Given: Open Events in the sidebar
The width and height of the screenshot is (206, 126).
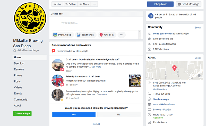Looking at the screenshot, I should point(18,94).
